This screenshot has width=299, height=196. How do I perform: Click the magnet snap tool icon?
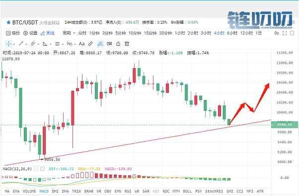(x=109, y=44)
